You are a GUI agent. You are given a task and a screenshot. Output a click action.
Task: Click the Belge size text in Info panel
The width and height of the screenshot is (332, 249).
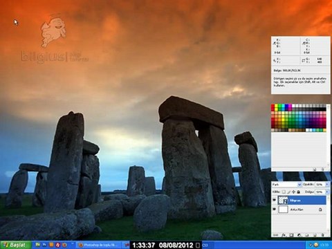pyautogui.click(x=287, y=71)
